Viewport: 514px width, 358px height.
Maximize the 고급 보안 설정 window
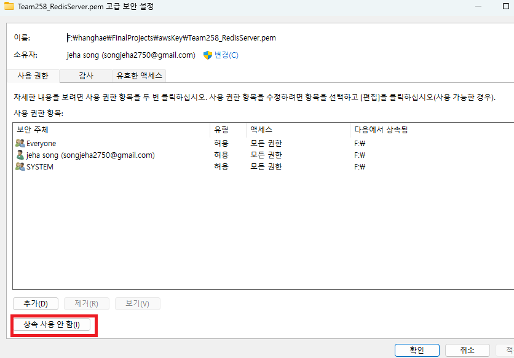tap(506, 6)
